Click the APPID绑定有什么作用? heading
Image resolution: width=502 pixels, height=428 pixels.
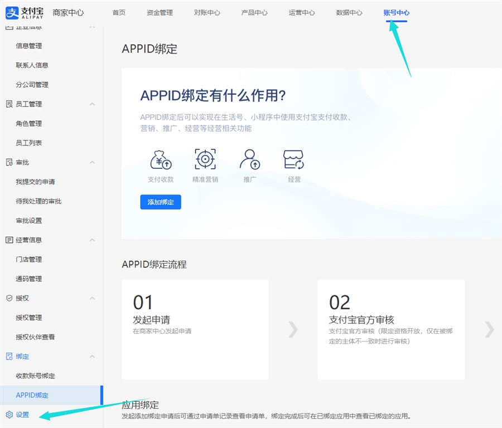pos(213,95)
